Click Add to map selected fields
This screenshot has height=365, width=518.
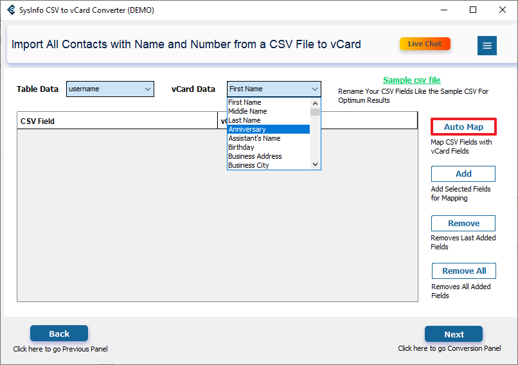[463, 174]
